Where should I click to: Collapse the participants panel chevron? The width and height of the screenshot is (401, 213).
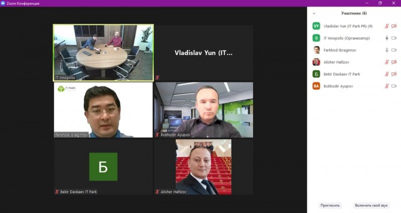[x=314, y=13]
